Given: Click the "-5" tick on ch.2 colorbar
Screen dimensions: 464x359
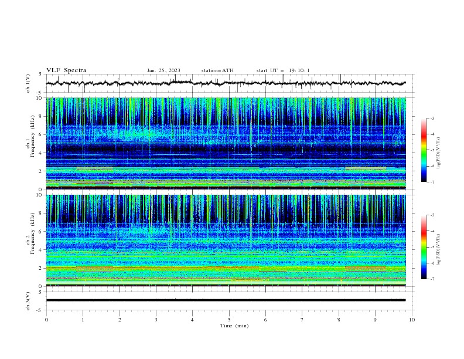Looking at the screenshot, I should (432, 247).
